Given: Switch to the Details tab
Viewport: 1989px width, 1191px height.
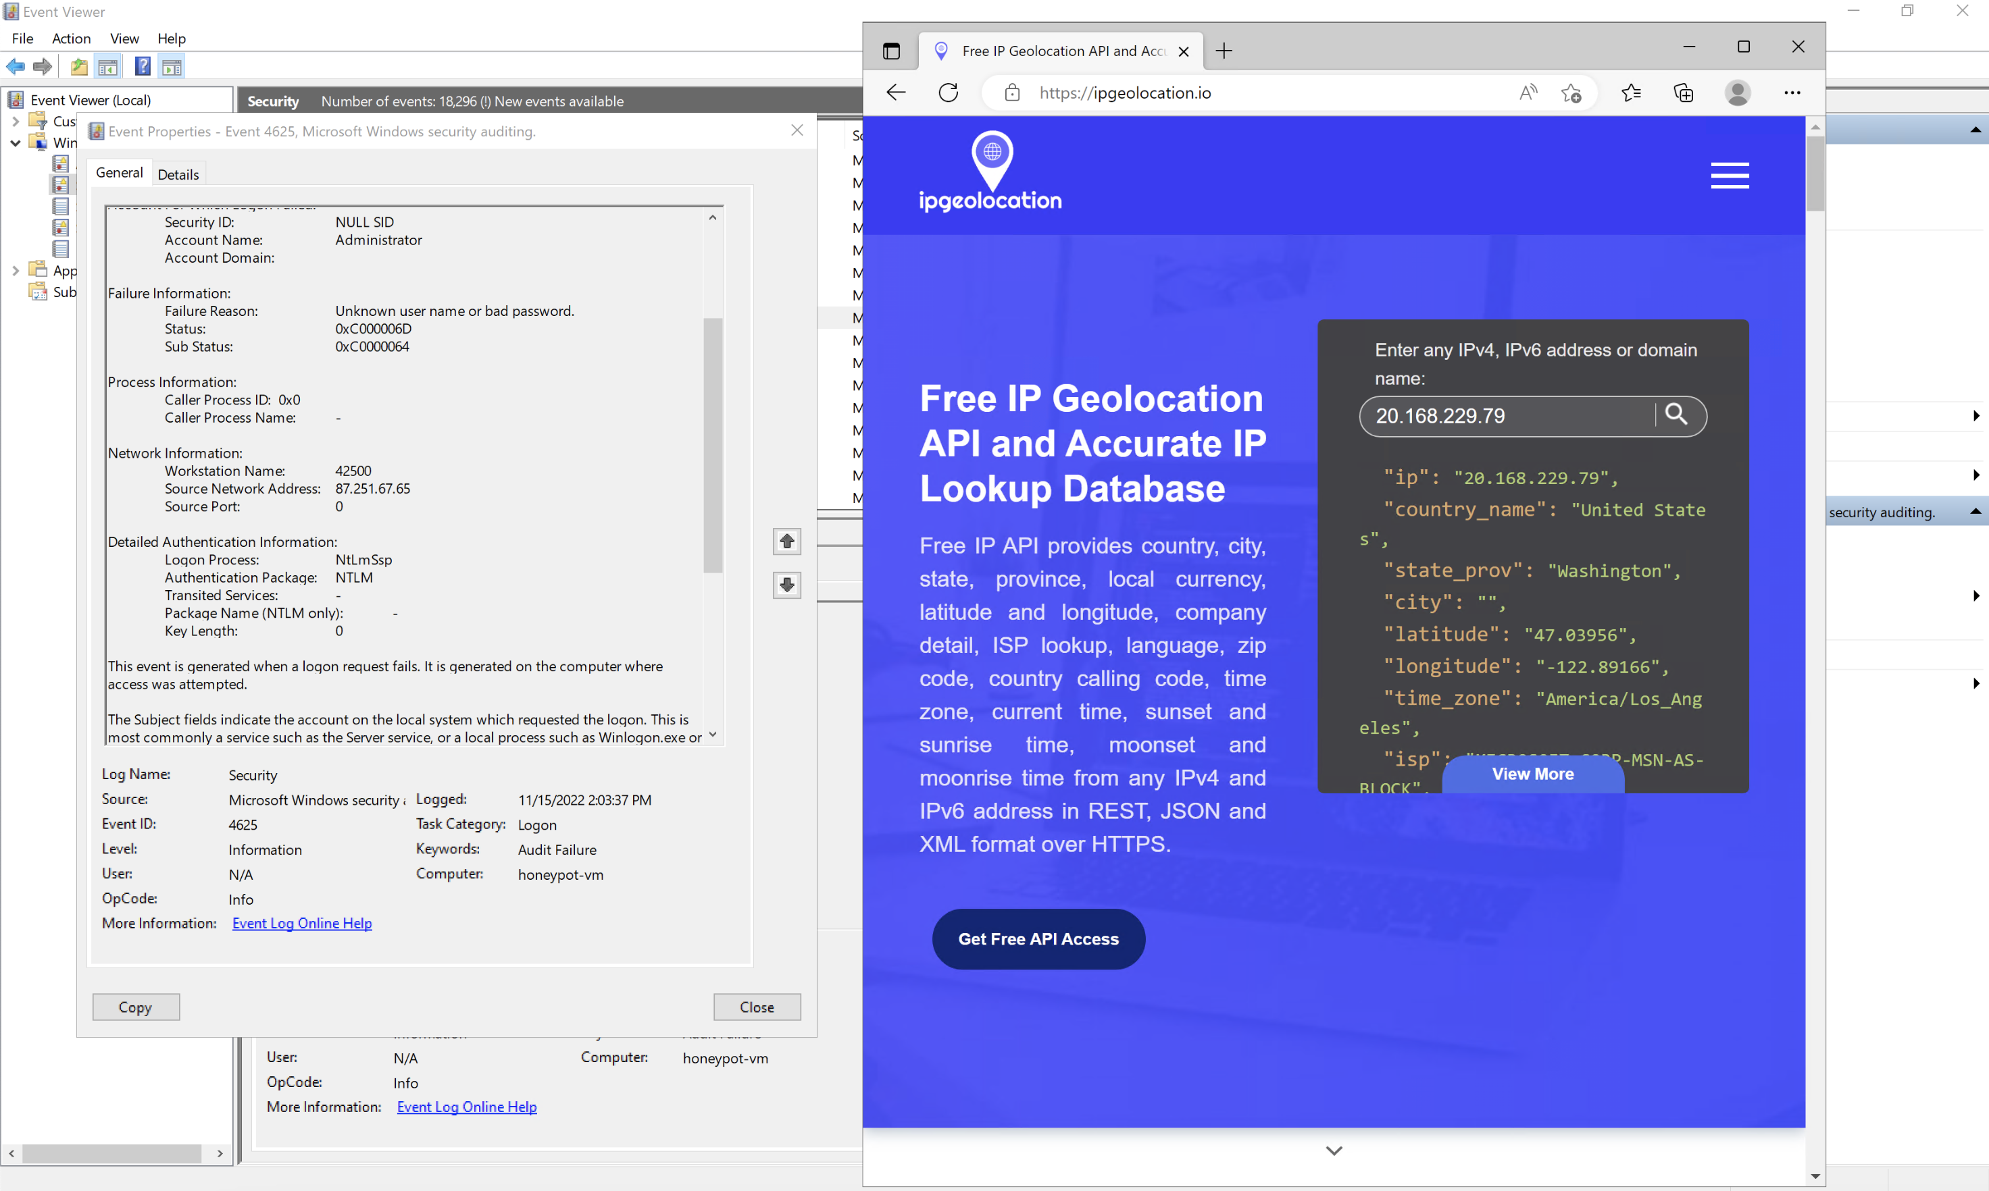Looking at the screenshot, I should (178, 174).
